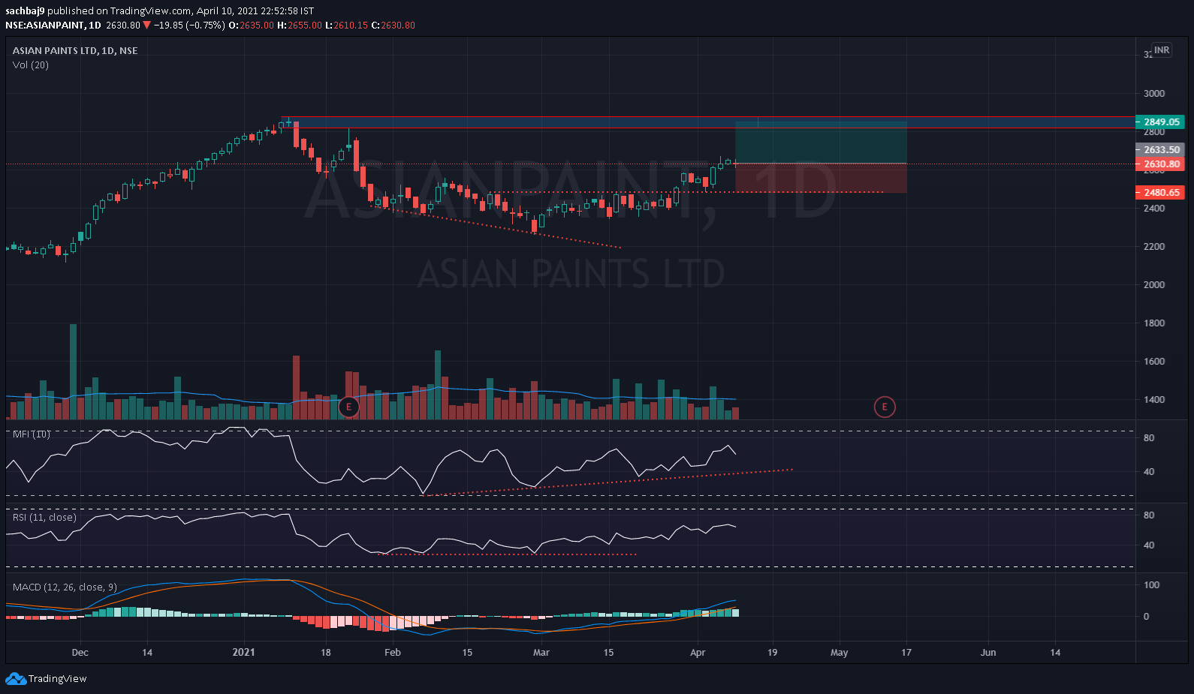This screenshot has width=1194, height=694.
Task: Click the 1800 price axis label
Action: point(1154,323)
